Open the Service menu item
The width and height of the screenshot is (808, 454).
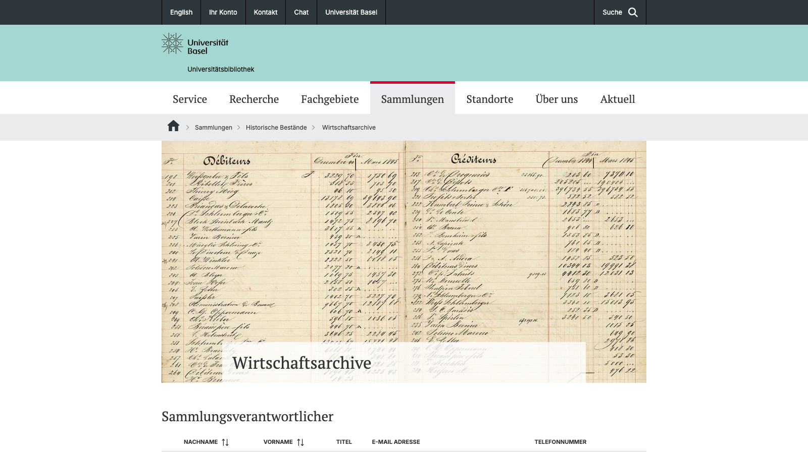pos(189,99)
